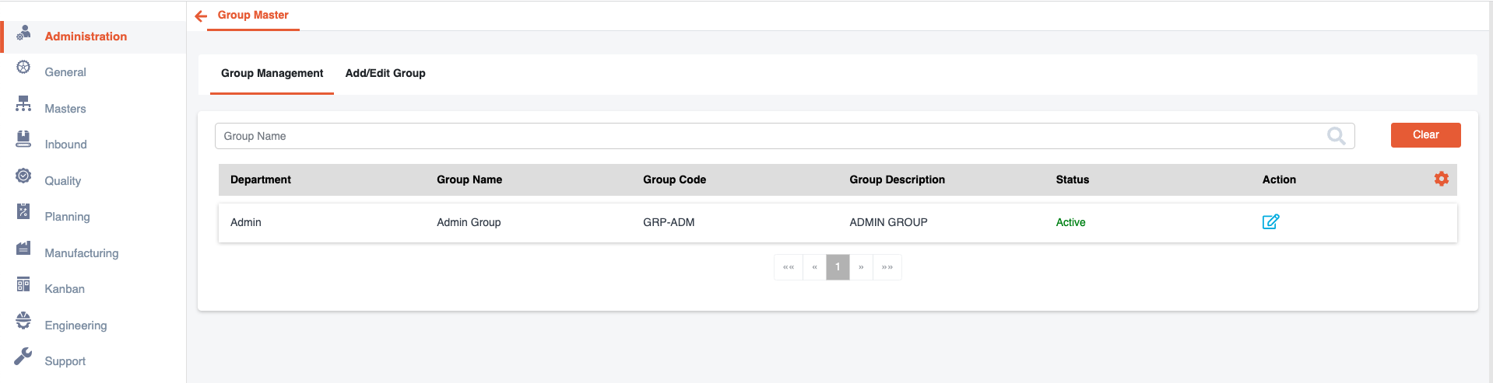Open the General menu in sidebar
The height and width of the screenshot is (383, 1493).
(65, 72)
